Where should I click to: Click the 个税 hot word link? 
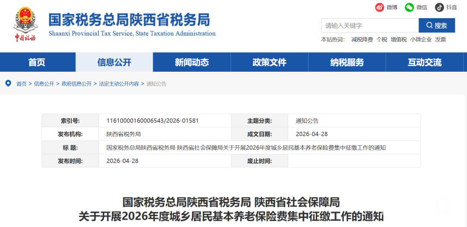pos(381,39)
